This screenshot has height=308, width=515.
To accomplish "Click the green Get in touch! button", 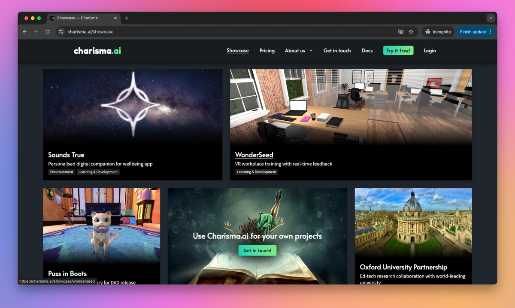I will [x=257, y=250].
